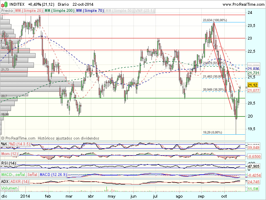Toggle the MM (Simple 20) indicator label
The height and width of the screenshot is (200, 266).
coord(29,11)
